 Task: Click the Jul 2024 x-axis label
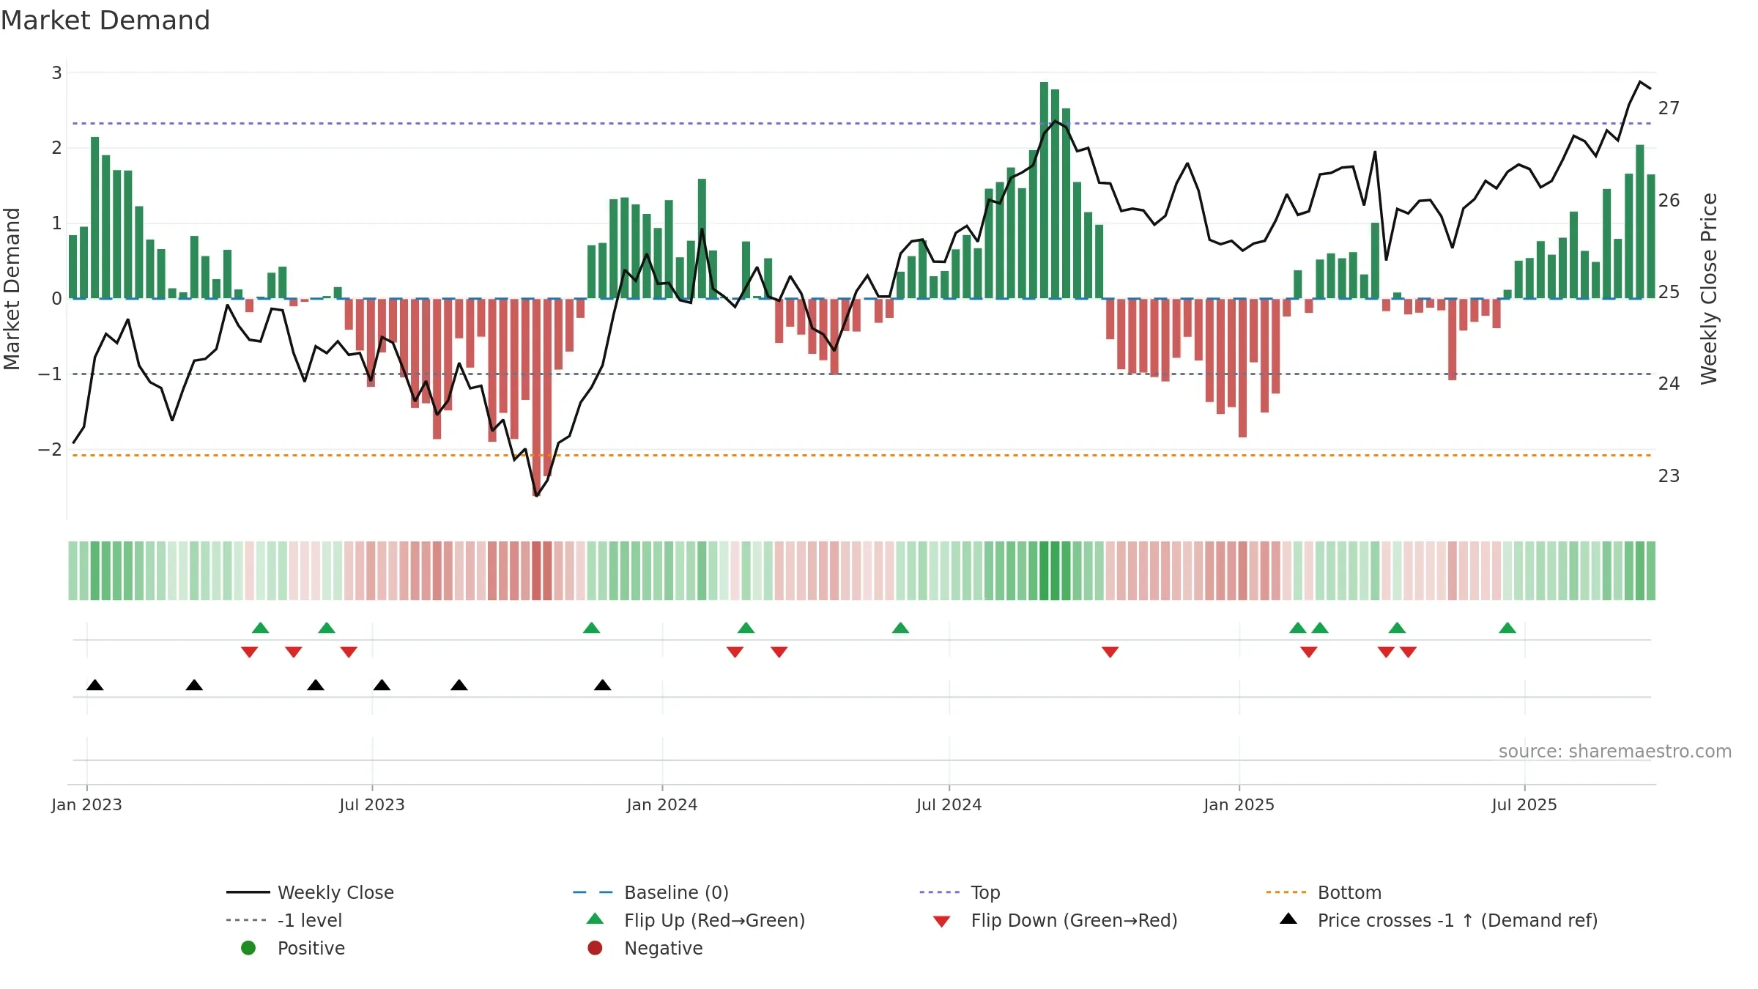click(949, 804)
